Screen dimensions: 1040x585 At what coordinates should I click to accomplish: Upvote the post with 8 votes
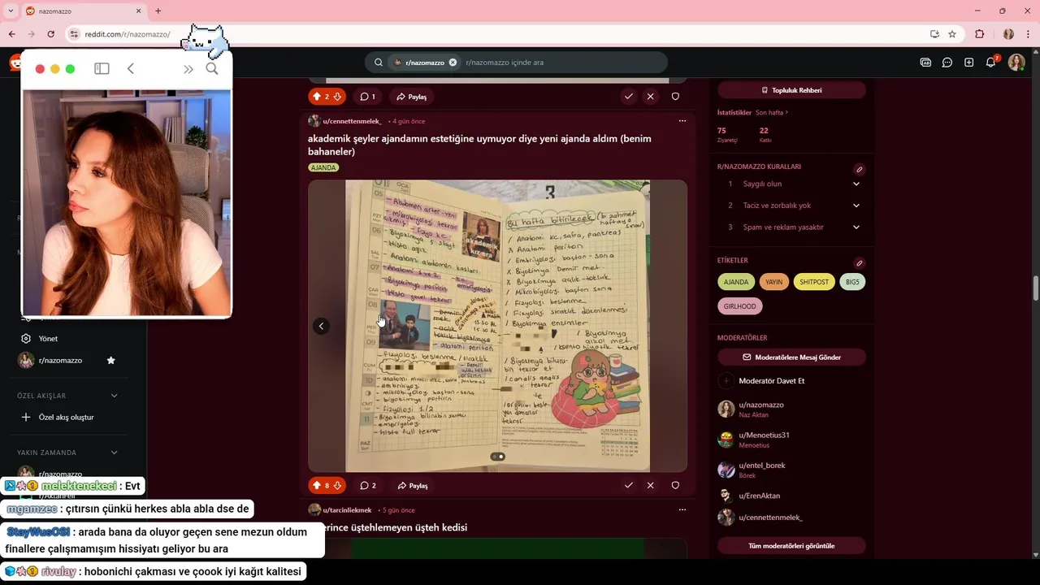pyautogui.click(x=317, y=485)
